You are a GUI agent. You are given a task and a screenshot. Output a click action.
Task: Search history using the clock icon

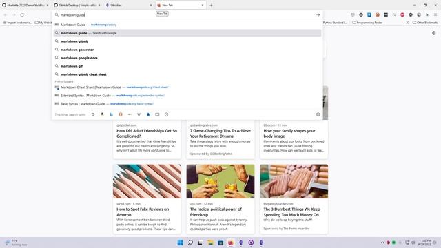(x=167, y=114)
